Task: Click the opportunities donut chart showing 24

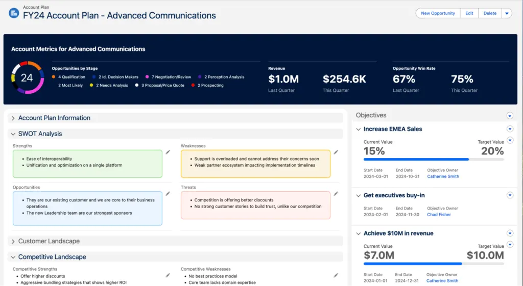Action: pos(27,78)
